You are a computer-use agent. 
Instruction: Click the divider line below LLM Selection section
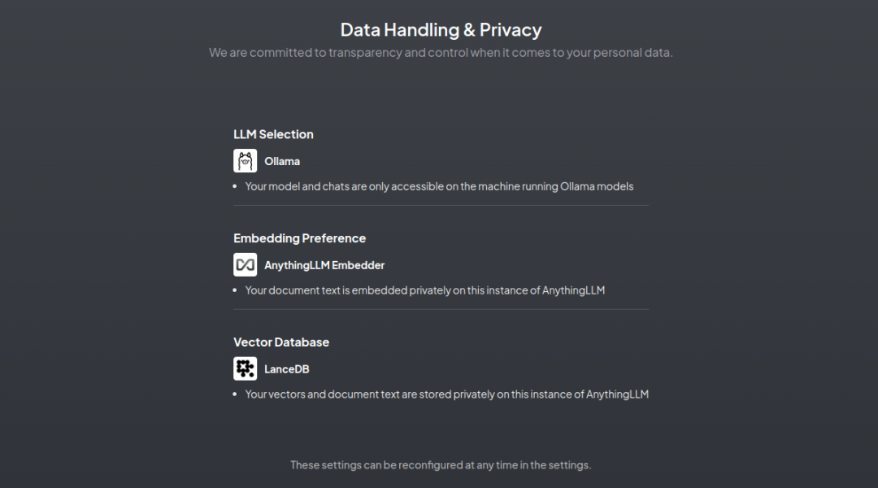(x=441, y=206)
